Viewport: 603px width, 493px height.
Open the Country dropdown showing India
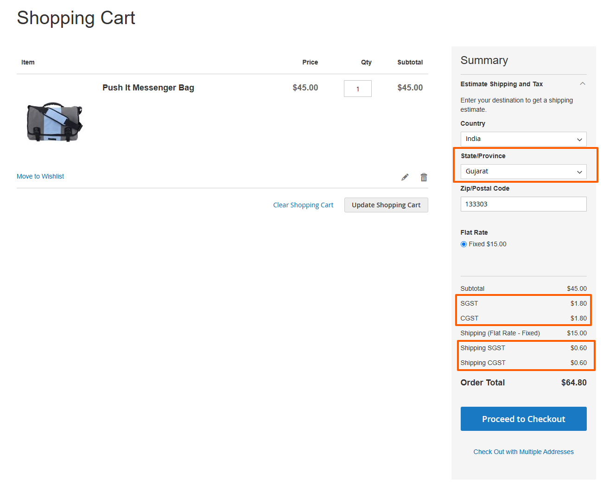(x=523, y=139)
